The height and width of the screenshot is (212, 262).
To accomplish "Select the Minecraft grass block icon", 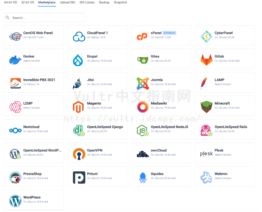I will click(207, 107).
